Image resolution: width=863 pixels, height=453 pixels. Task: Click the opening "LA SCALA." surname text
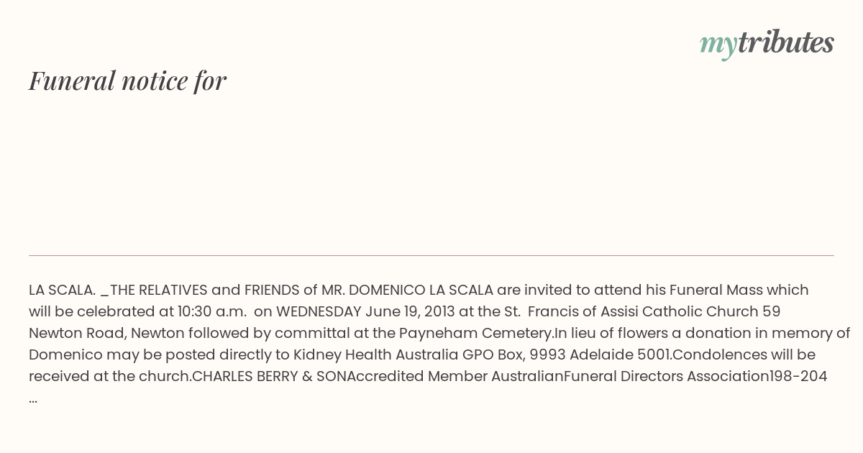[63, 290]
